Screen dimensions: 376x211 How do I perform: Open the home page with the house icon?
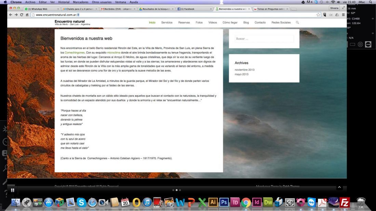(27, 15)
